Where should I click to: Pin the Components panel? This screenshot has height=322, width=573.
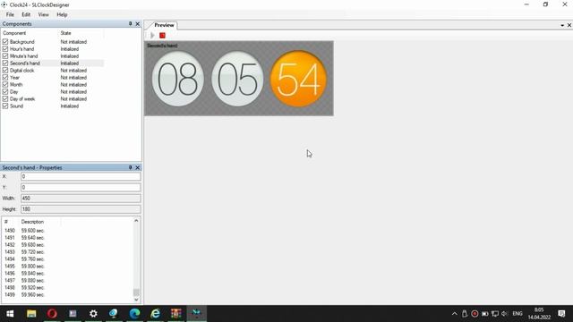(130, 24)
